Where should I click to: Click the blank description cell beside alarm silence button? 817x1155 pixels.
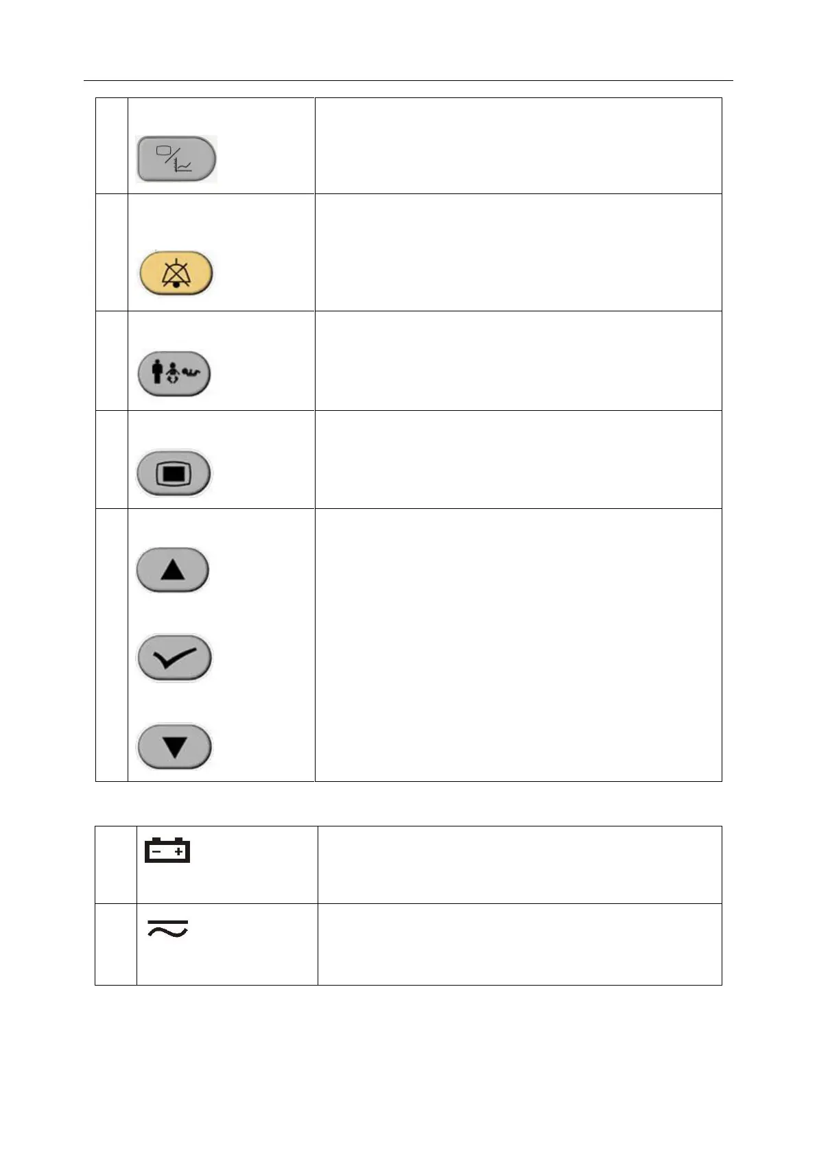coord(518,252)
